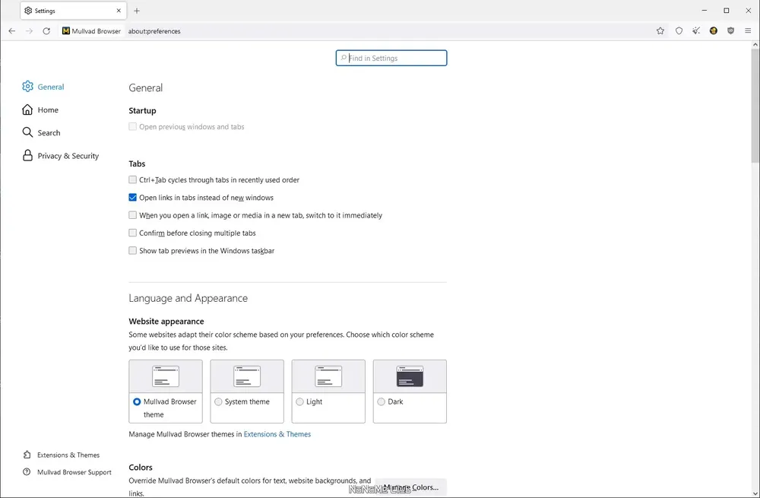Click the vertical scrollbar thumb
Viewport: 760px width, 498px height.
(x=755, y=104)
